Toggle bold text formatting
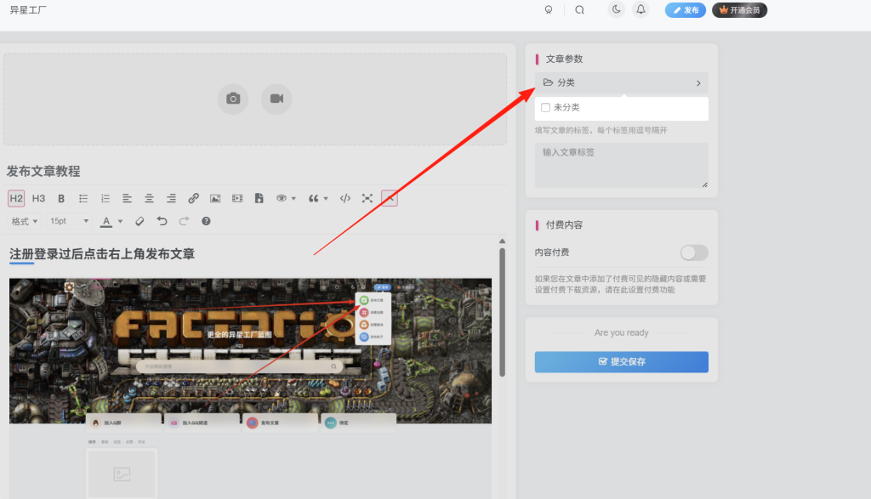Screen dimensions: 871x499 pos(61,198)
